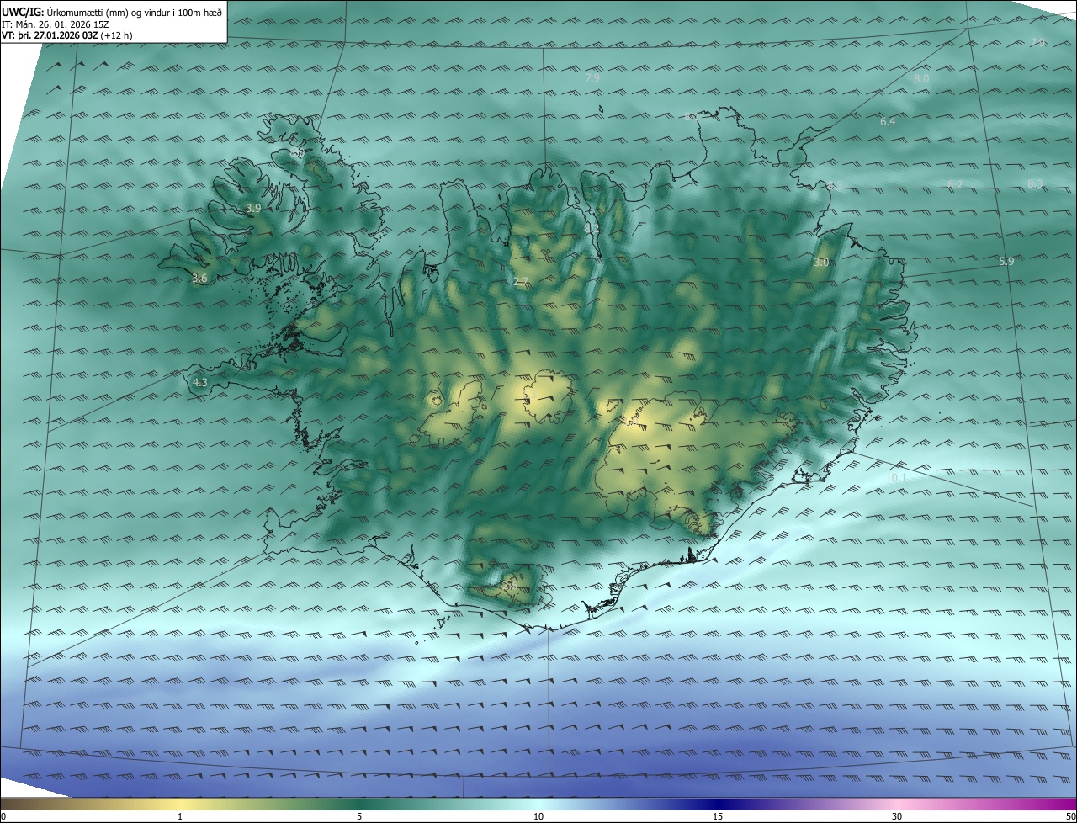Click the 2.7 value label on the map
Screen dimensions: 1077x823
pyautogui.click(x=521, y=282)
